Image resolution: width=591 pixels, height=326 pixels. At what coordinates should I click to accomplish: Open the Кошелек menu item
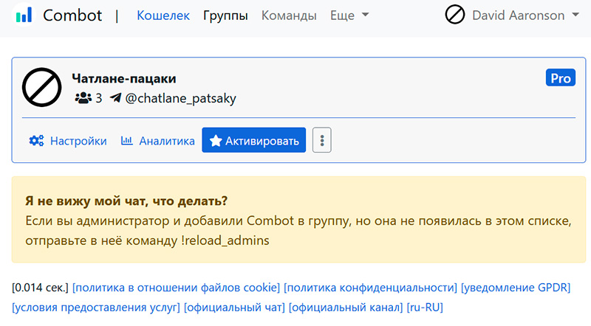[163, 15]
